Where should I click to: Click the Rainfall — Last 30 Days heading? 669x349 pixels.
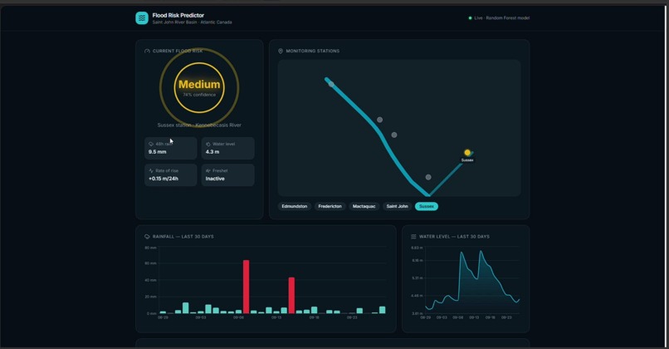pos(183,237)
